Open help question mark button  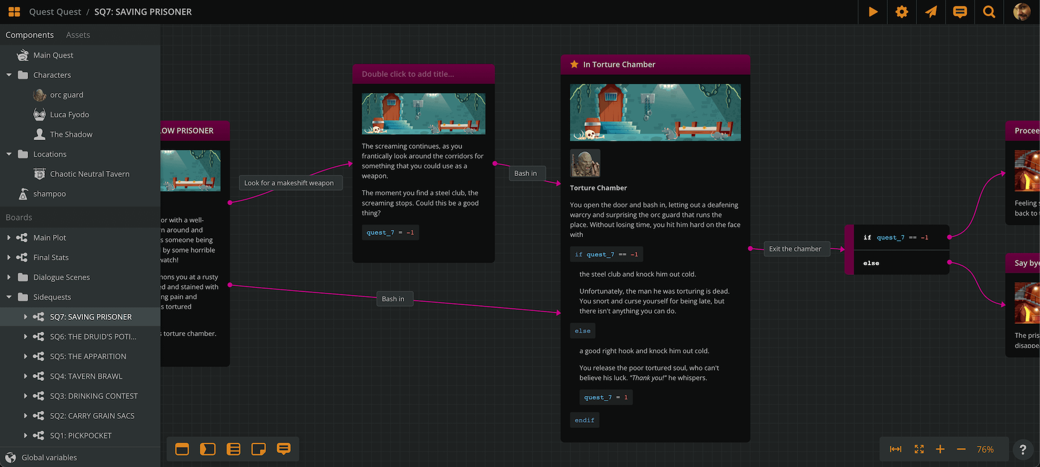pyautogui.click(x=1023, y=450)
